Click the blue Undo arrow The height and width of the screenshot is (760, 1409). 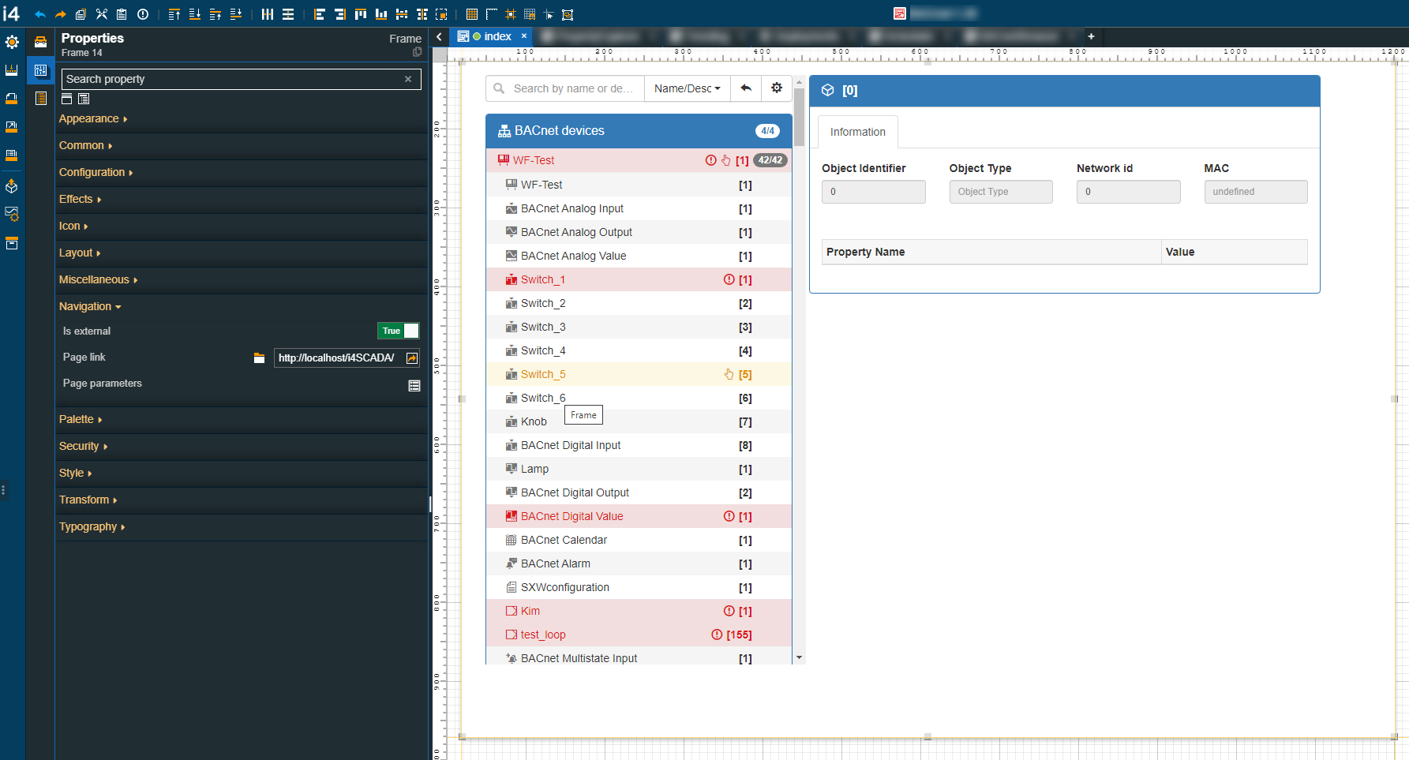coord(39,14)
